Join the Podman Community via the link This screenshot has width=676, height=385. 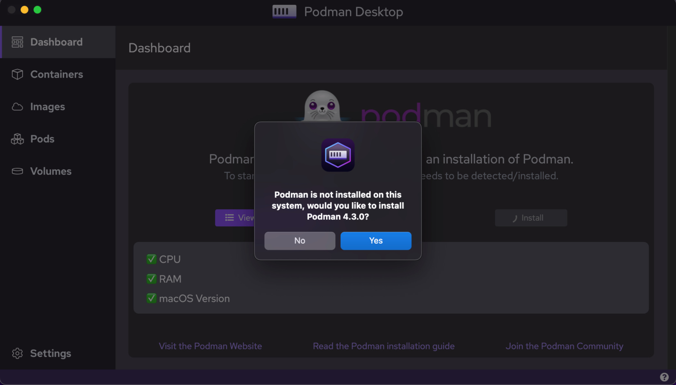pyautogui.click(x=564, y=346)
